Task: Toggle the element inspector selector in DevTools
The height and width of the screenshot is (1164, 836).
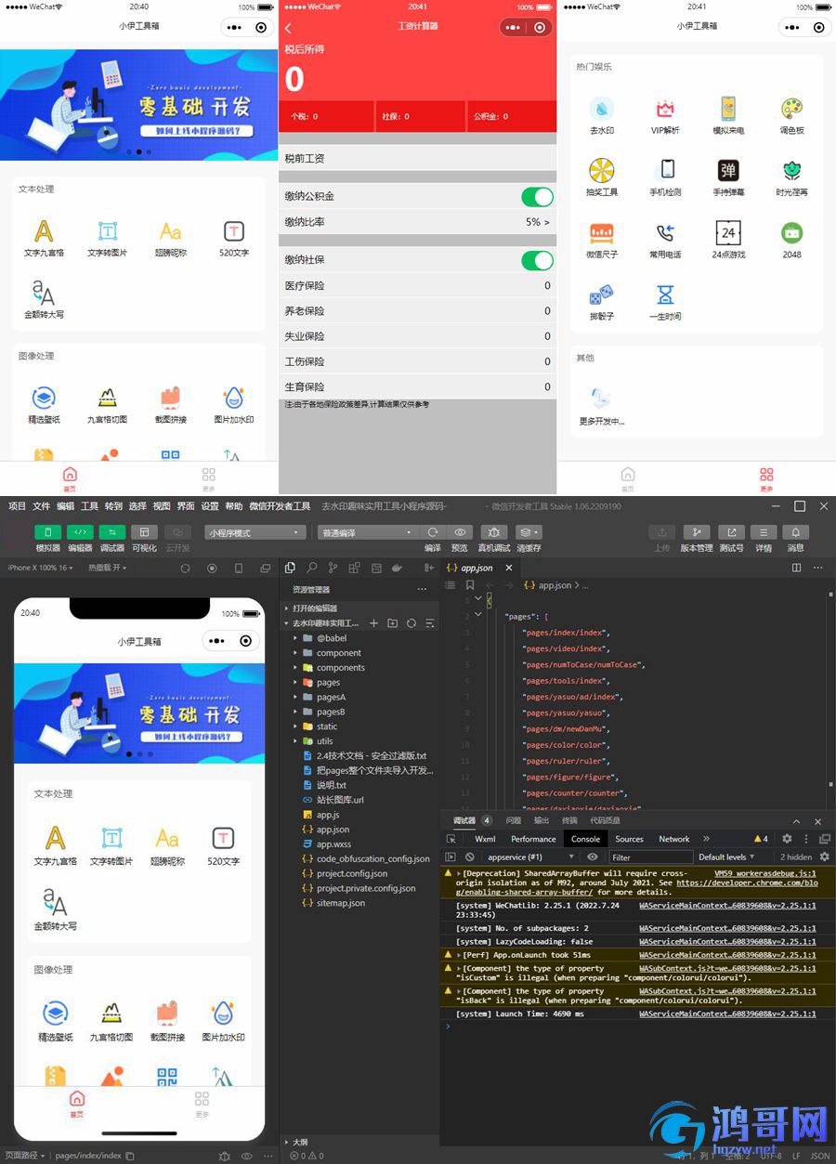Action: click(x=451, y=839)
